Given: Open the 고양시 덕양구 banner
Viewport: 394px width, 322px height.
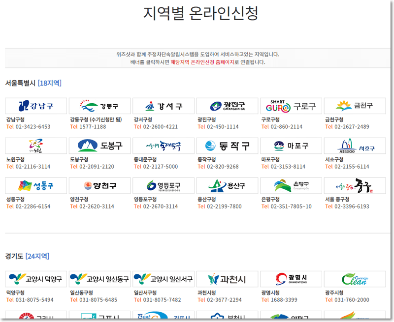Looking at the screenshot, I should coord(36,279).
